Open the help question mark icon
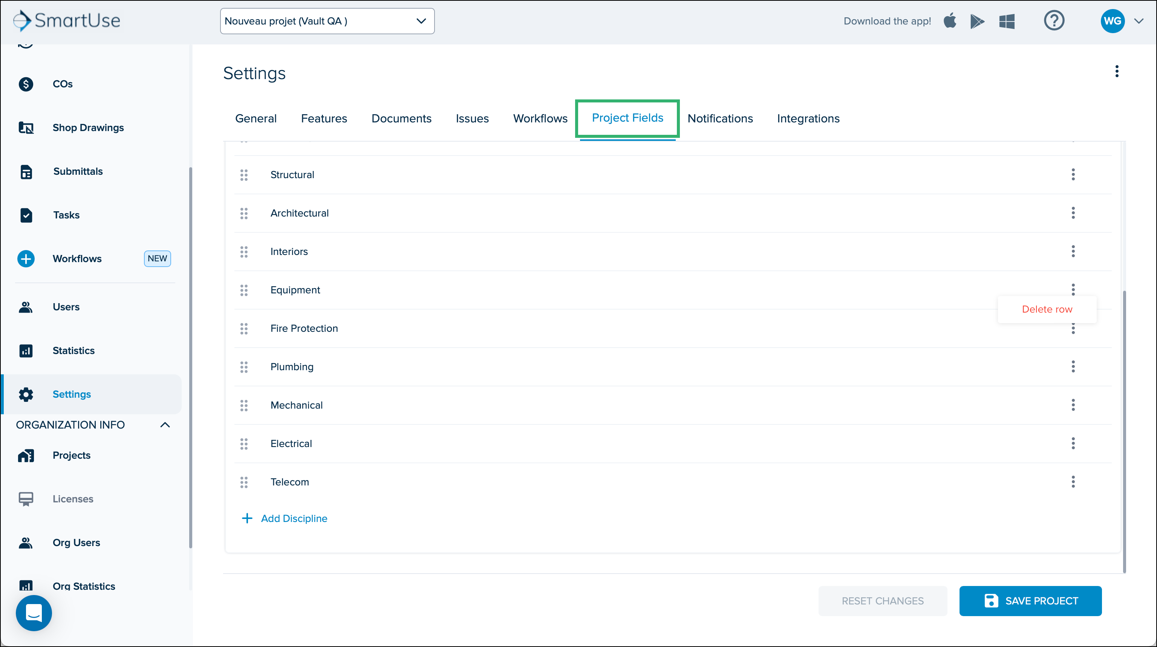The width and height of the screenshot is (1157, 647). coord(1054,21)
